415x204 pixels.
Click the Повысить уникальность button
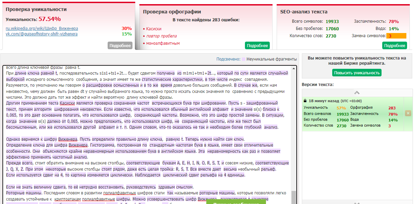click(x=357, y=73)
